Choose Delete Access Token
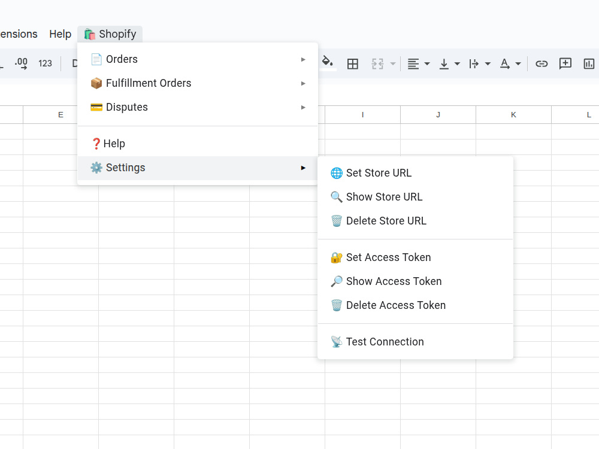The height and width of the screenshot is (449, 599). pos(415,305)
